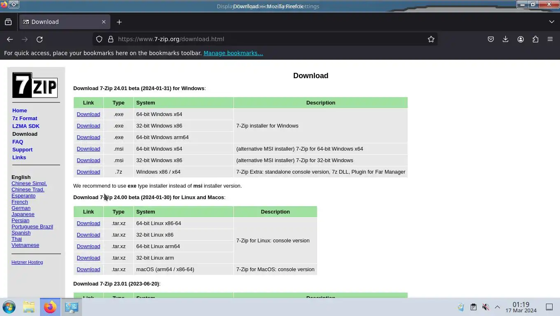Viewport: 560px width, 316px height.
Task: Open the display settings taskbar icon
Action: coord(71,307)
